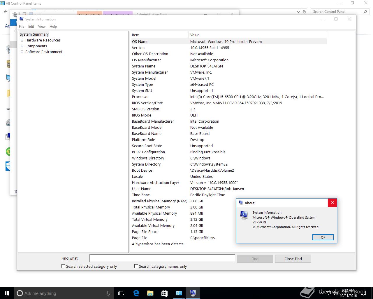This screenshot has height=299, width=373.
Task: Open the File menu
Action: click(x=22, y=27)
